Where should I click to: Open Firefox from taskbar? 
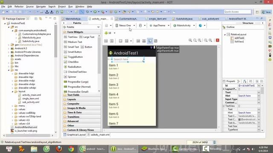click(59, 149)
